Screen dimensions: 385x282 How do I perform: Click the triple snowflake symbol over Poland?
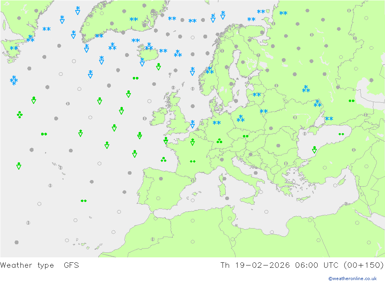(x=240, y=118)
